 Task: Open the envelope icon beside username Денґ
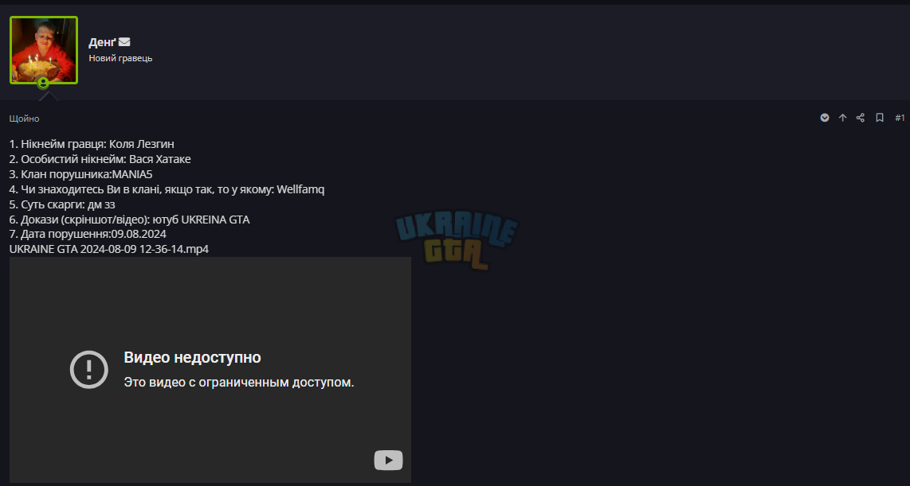tap(124, 41)
